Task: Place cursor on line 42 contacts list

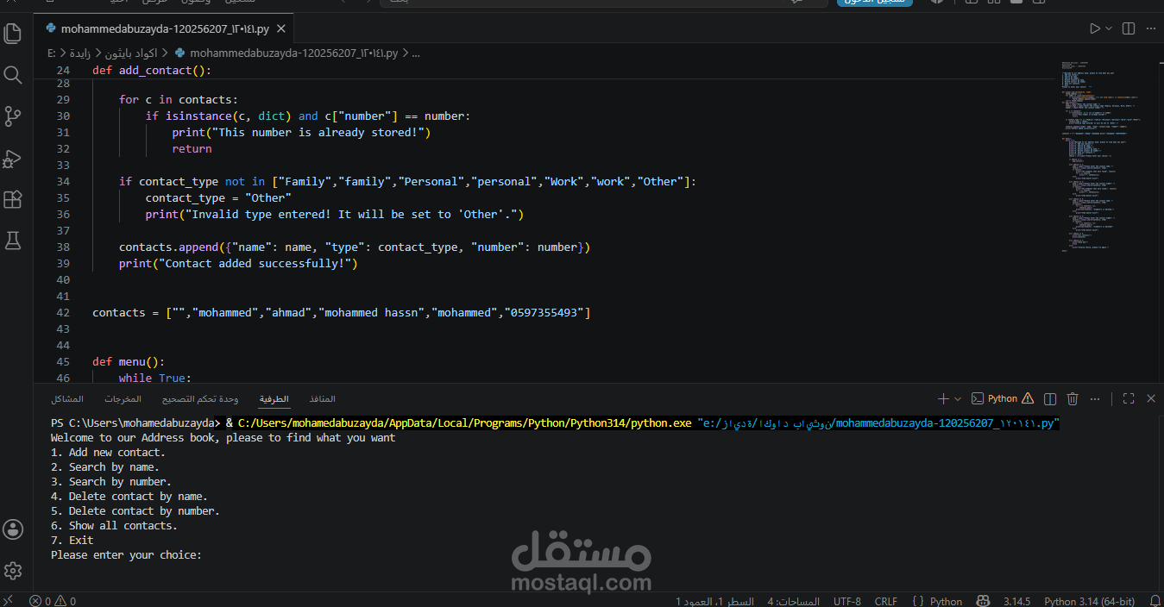Action: [x=342, y=312]
